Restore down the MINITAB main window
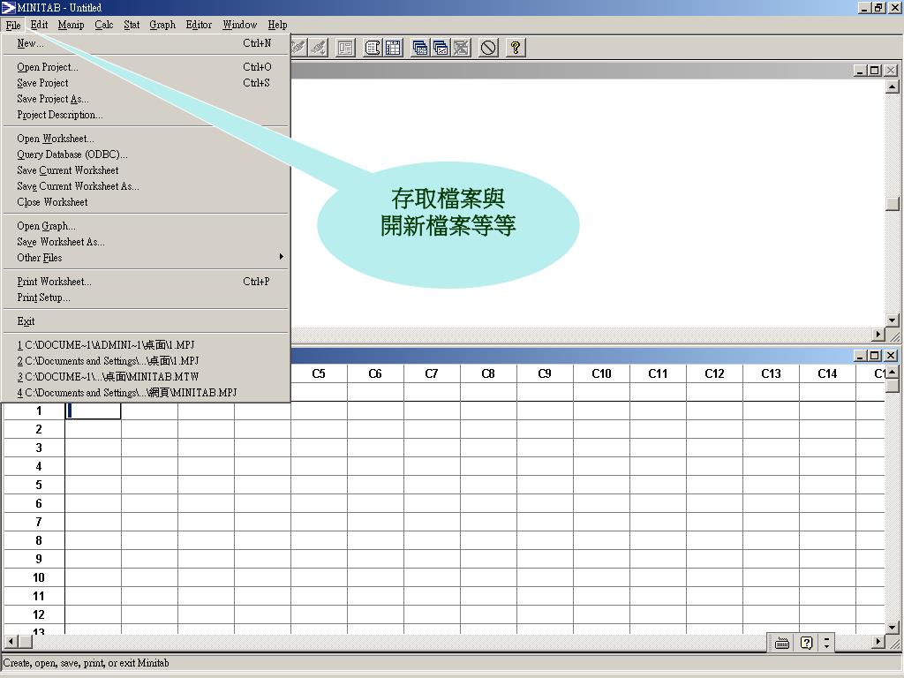The image size is (904, 678). point(878,7)
